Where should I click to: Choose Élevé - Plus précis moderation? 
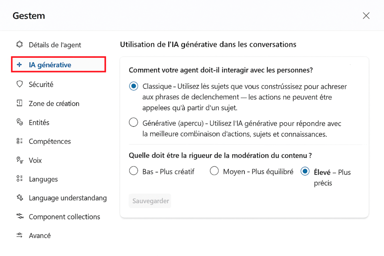(305, 171)
